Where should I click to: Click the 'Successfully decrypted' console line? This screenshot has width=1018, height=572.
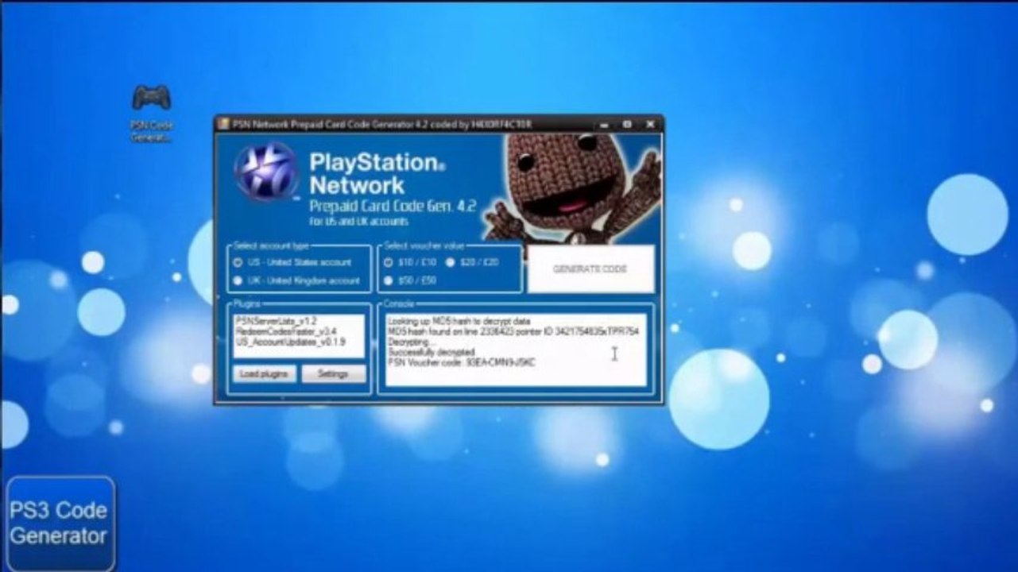(x=431, y=351)
